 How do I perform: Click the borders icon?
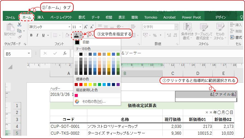tap(55, 35)
